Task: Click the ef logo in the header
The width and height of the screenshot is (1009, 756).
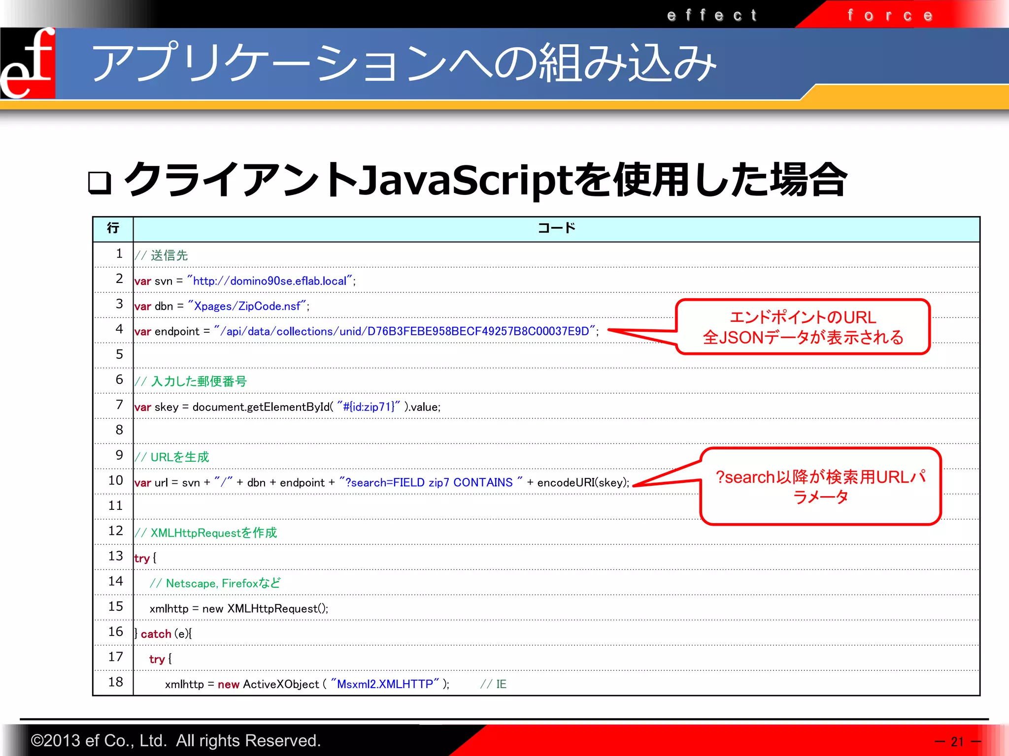Action: pyautogui.click(x=28, y=63)
